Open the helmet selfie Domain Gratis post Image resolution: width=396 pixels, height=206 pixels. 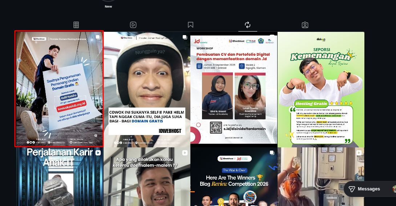pos(147,89)
